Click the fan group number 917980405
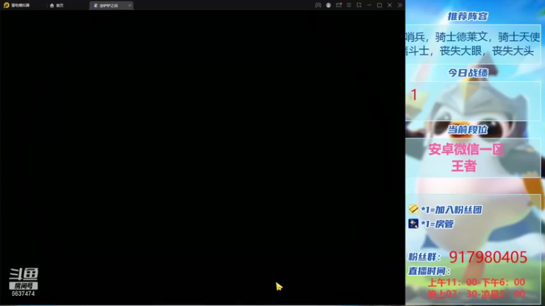 pos(488,257)
